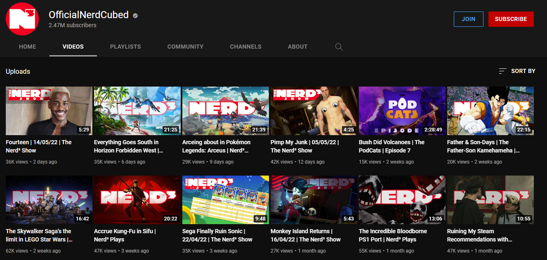The width and height of the screenshot is (547, 260).
Task: Click the Join membership button
Action: pos(468,19)
